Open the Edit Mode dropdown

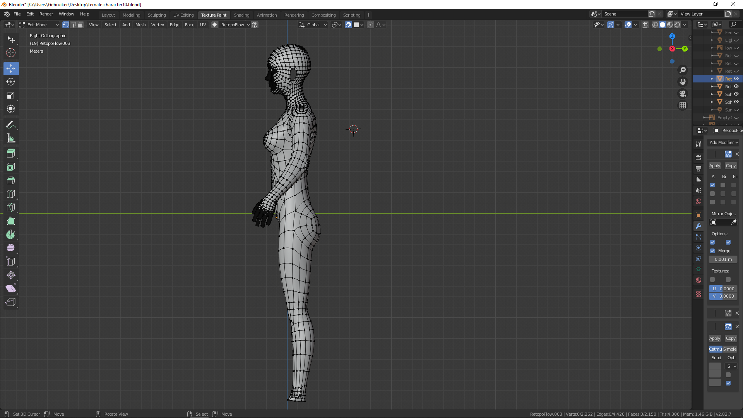[x=39, y=25]
